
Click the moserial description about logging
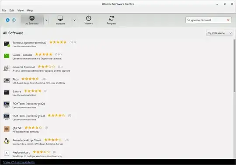tap(41, 71)
